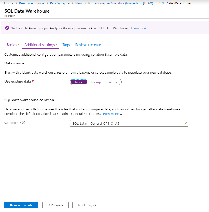Screen dimensions: 209x212
Task: Open the Review + create tab
Action: click(88, 45)
